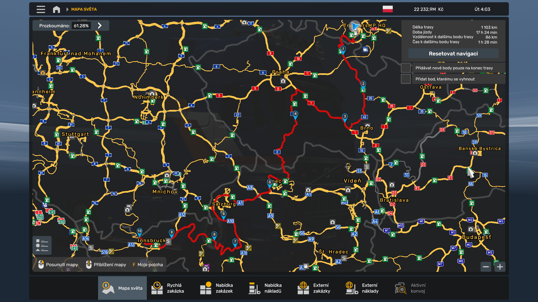This screenshot has width=538, height=302.
Task: Open the Nabídka nákladů tab
Action: [268, 288]
